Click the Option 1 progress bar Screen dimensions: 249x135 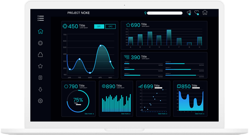[143, 63]
